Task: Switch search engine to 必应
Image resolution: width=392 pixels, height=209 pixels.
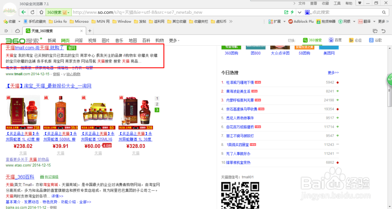Action: click(x=355, y=40)
